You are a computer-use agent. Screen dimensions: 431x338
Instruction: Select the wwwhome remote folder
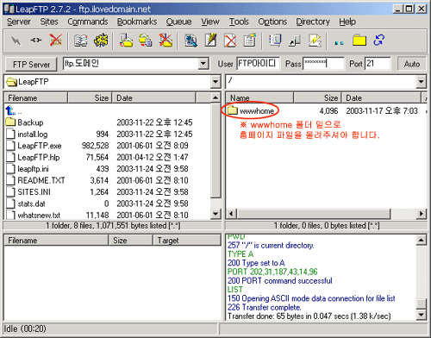[x=251, y=110]
